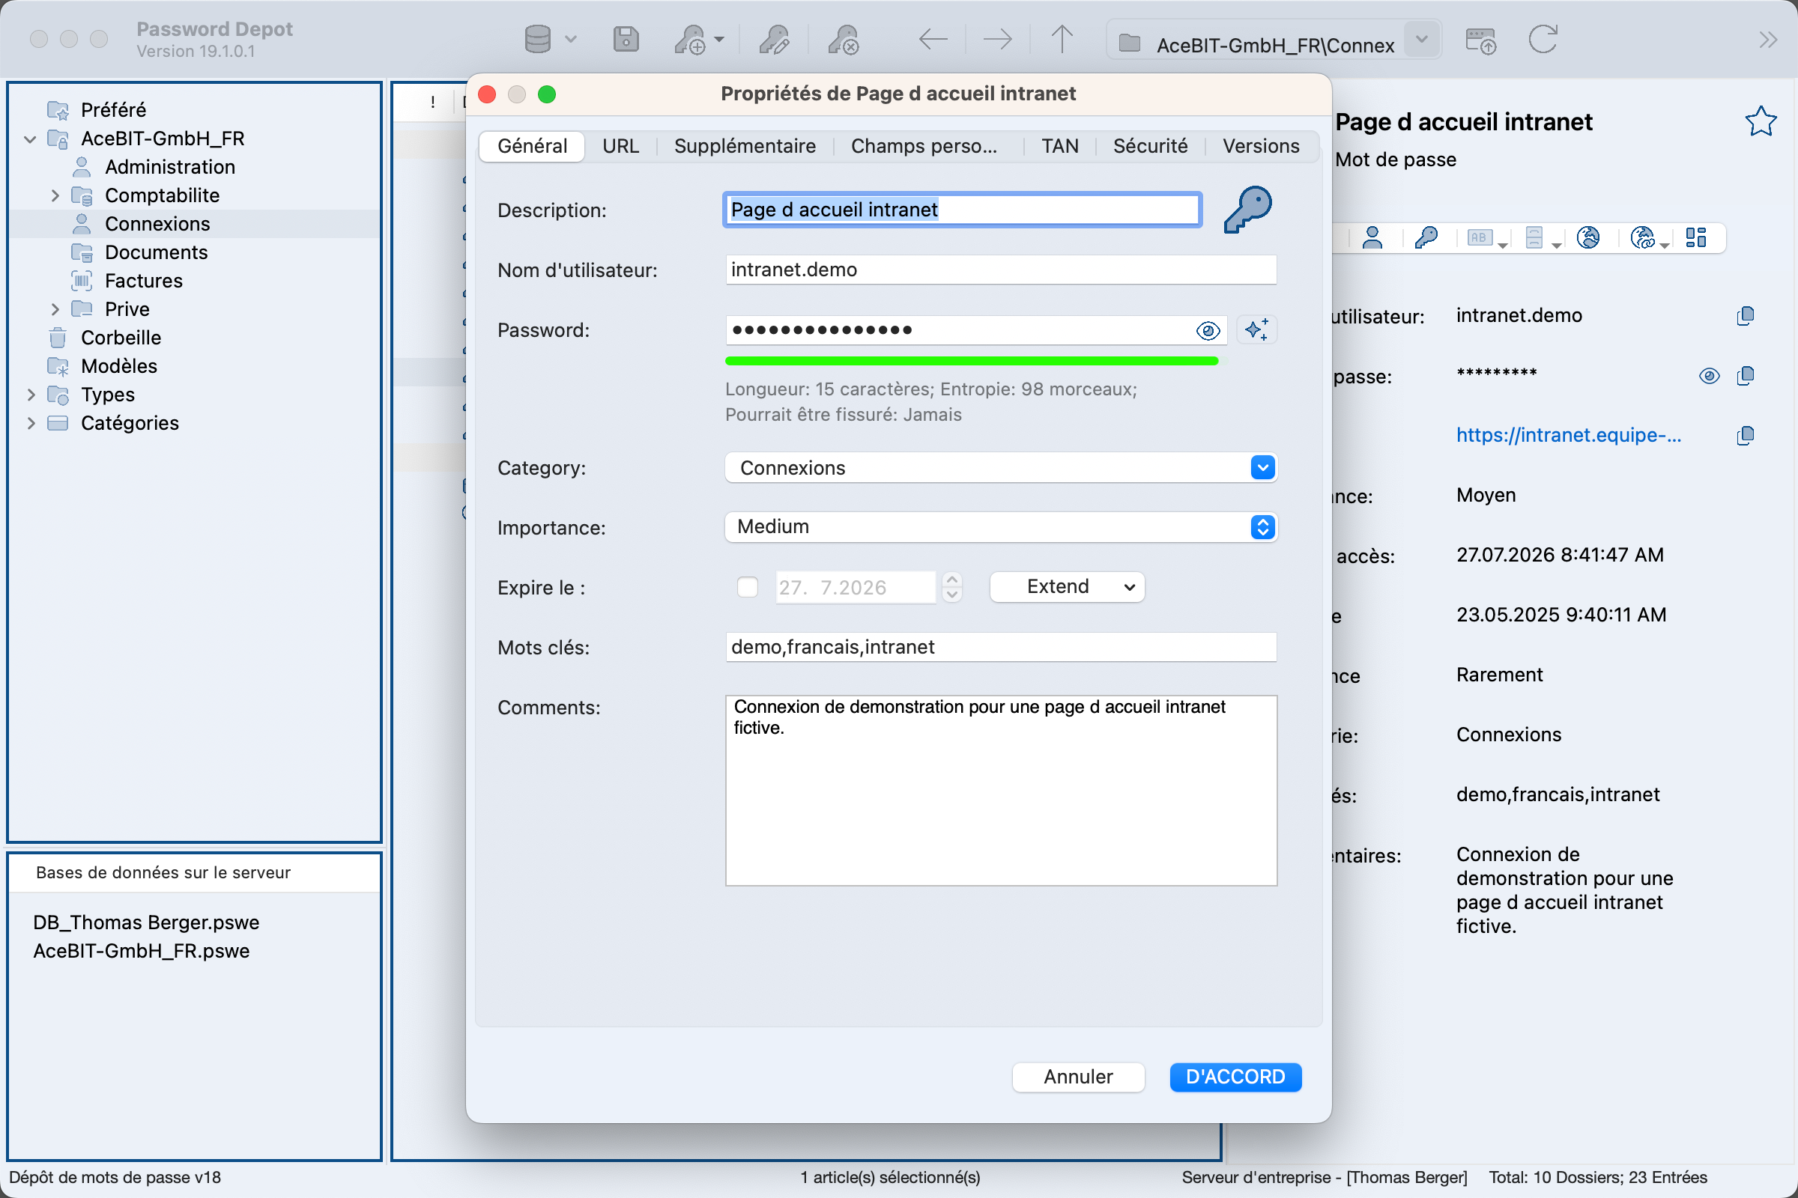Select the Préféré tree item

(x=113, y=110)
